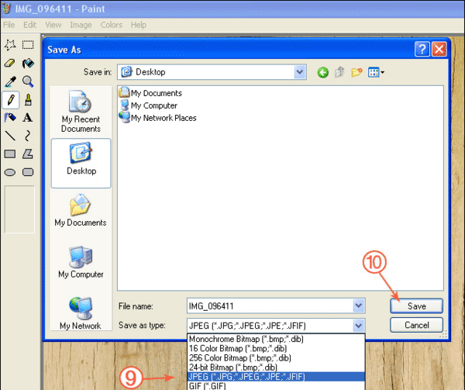Click the Cancel button
Viewport: 465px width, 390px height.
pyautogui.click(x=416, y=325)
